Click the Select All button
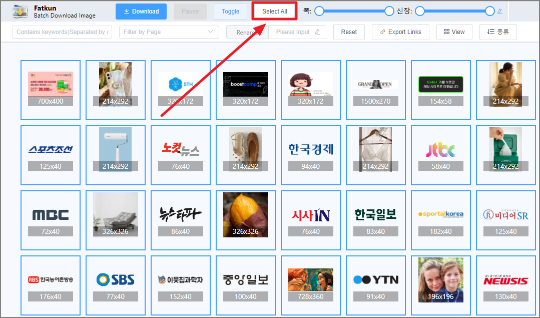Image resolution: width=540 pixels, height=318 pixels. 274,12
